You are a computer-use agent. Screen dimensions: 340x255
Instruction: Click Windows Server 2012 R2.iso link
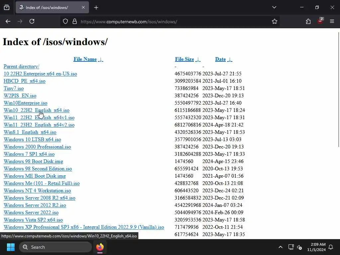click(x=35, y=205)
